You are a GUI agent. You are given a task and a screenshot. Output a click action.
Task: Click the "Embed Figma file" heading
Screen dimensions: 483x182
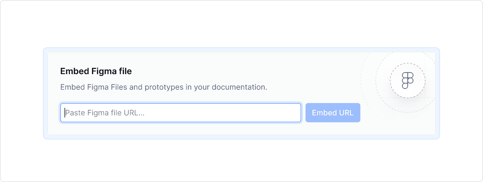[x=96, y=71]
